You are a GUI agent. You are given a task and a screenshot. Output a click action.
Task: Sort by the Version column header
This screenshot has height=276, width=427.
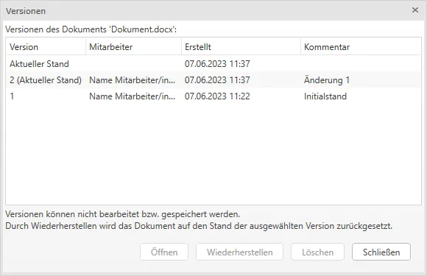(x=46, y=47)
